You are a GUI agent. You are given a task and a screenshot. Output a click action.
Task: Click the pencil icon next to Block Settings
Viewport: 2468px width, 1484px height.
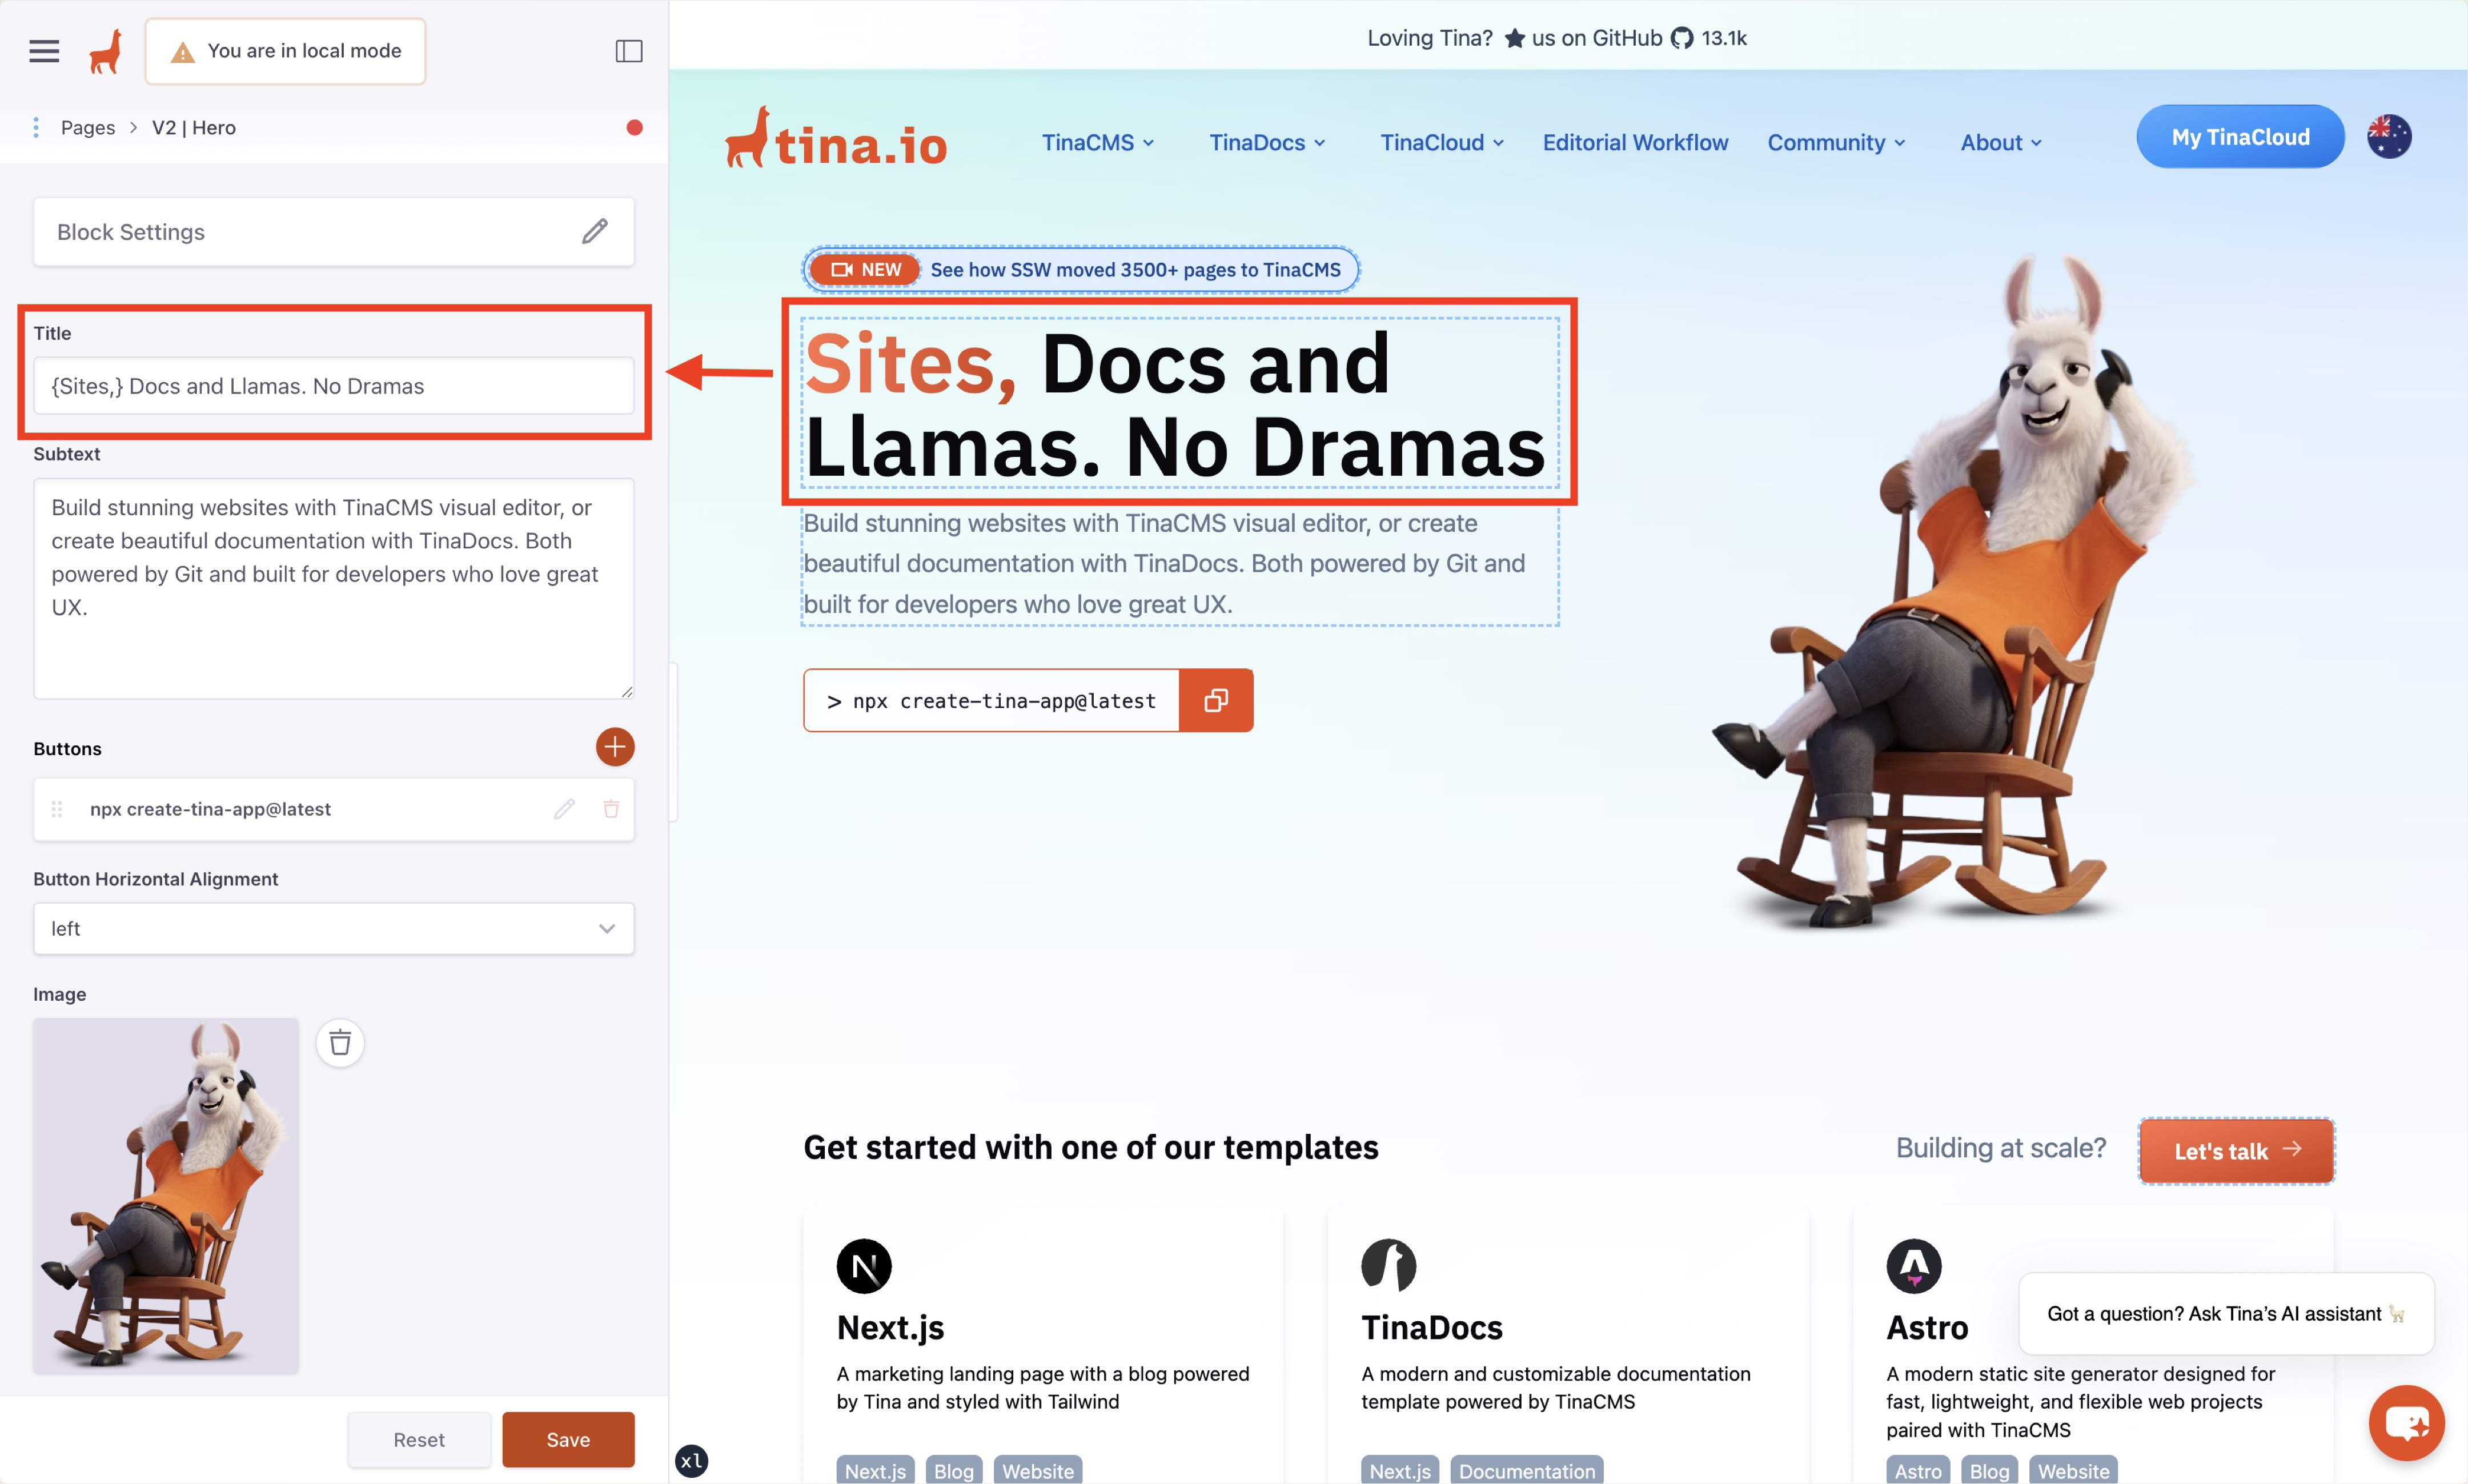(x=595, y=231)
